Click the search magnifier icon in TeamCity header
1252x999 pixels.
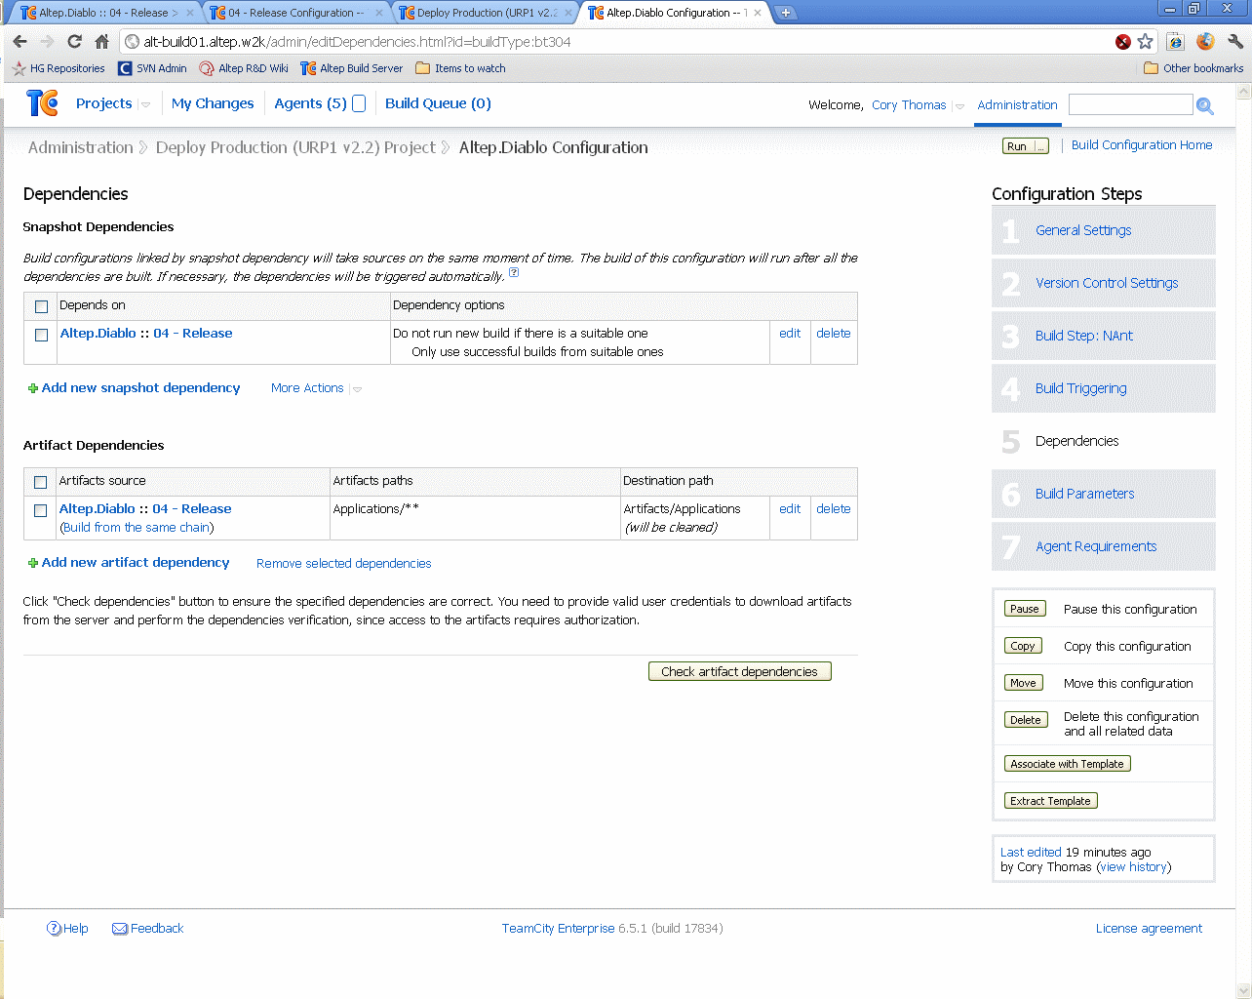(1205, 105)
